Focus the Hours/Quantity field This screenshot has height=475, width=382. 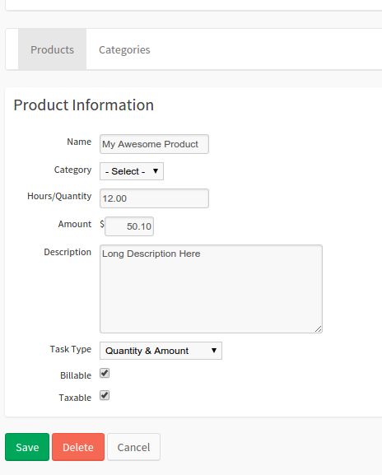click(154, 198)
